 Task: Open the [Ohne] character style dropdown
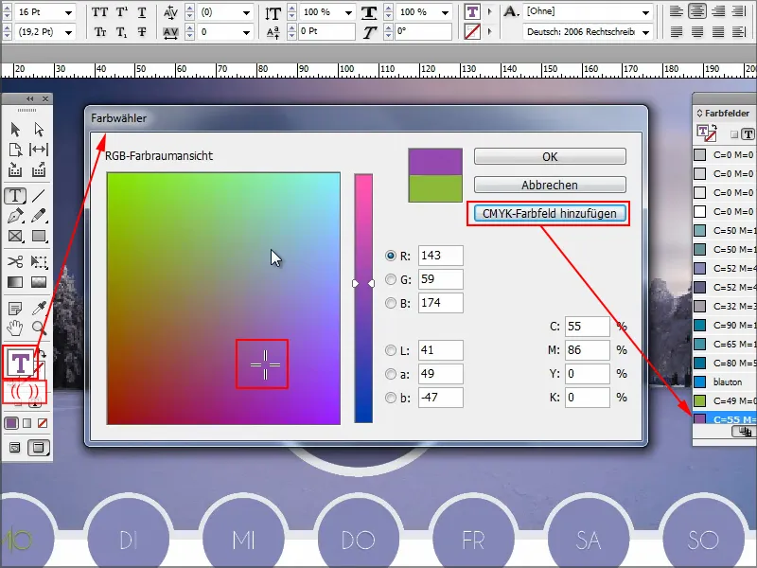[x=645, y=12]
